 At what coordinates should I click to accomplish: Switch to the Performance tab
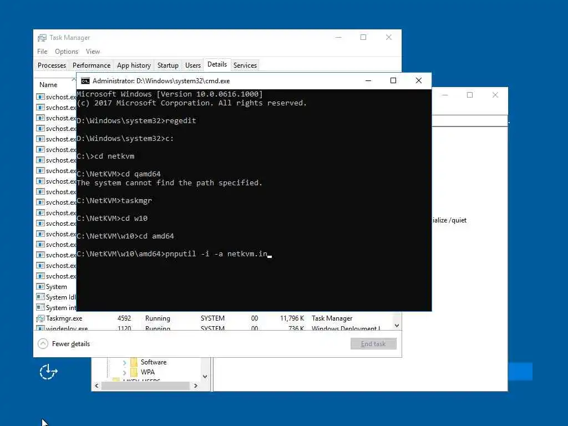[92, 65]
